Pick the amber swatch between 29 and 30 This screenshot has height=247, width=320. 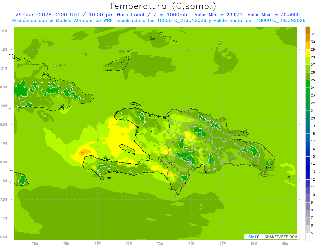[x=307, y=46]
